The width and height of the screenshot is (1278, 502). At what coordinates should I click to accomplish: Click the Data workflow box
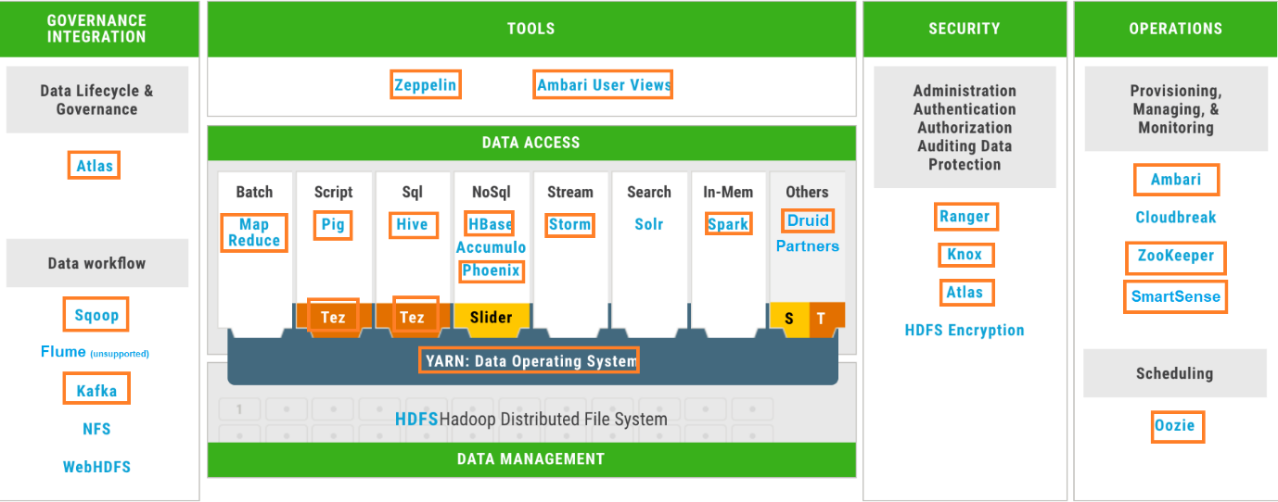pyautogui.click(x=97, y=263)
